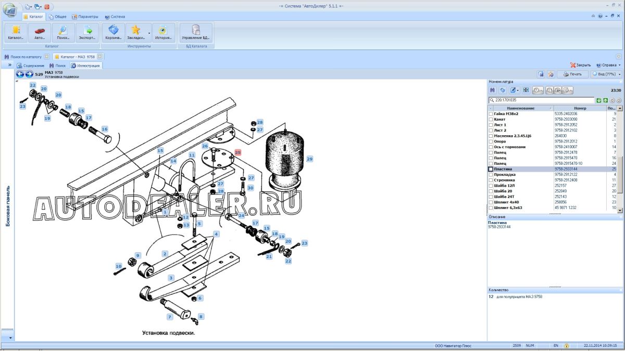This screenshot has width=625, height=351.
Task: Switch to the Содержание tab
Action: (x=30, y=66)
